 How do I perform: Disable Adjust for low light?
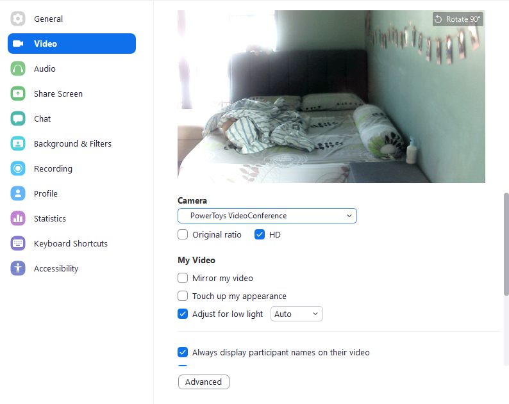click(x=183, y=314)
